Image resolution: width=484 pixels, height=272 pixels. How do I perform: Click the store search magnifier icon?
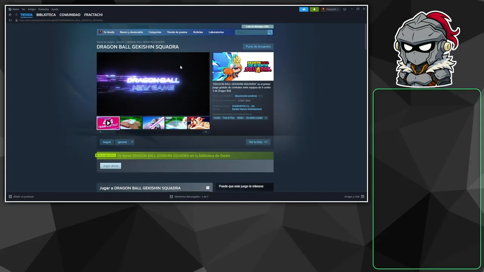[x=270, y=32]
